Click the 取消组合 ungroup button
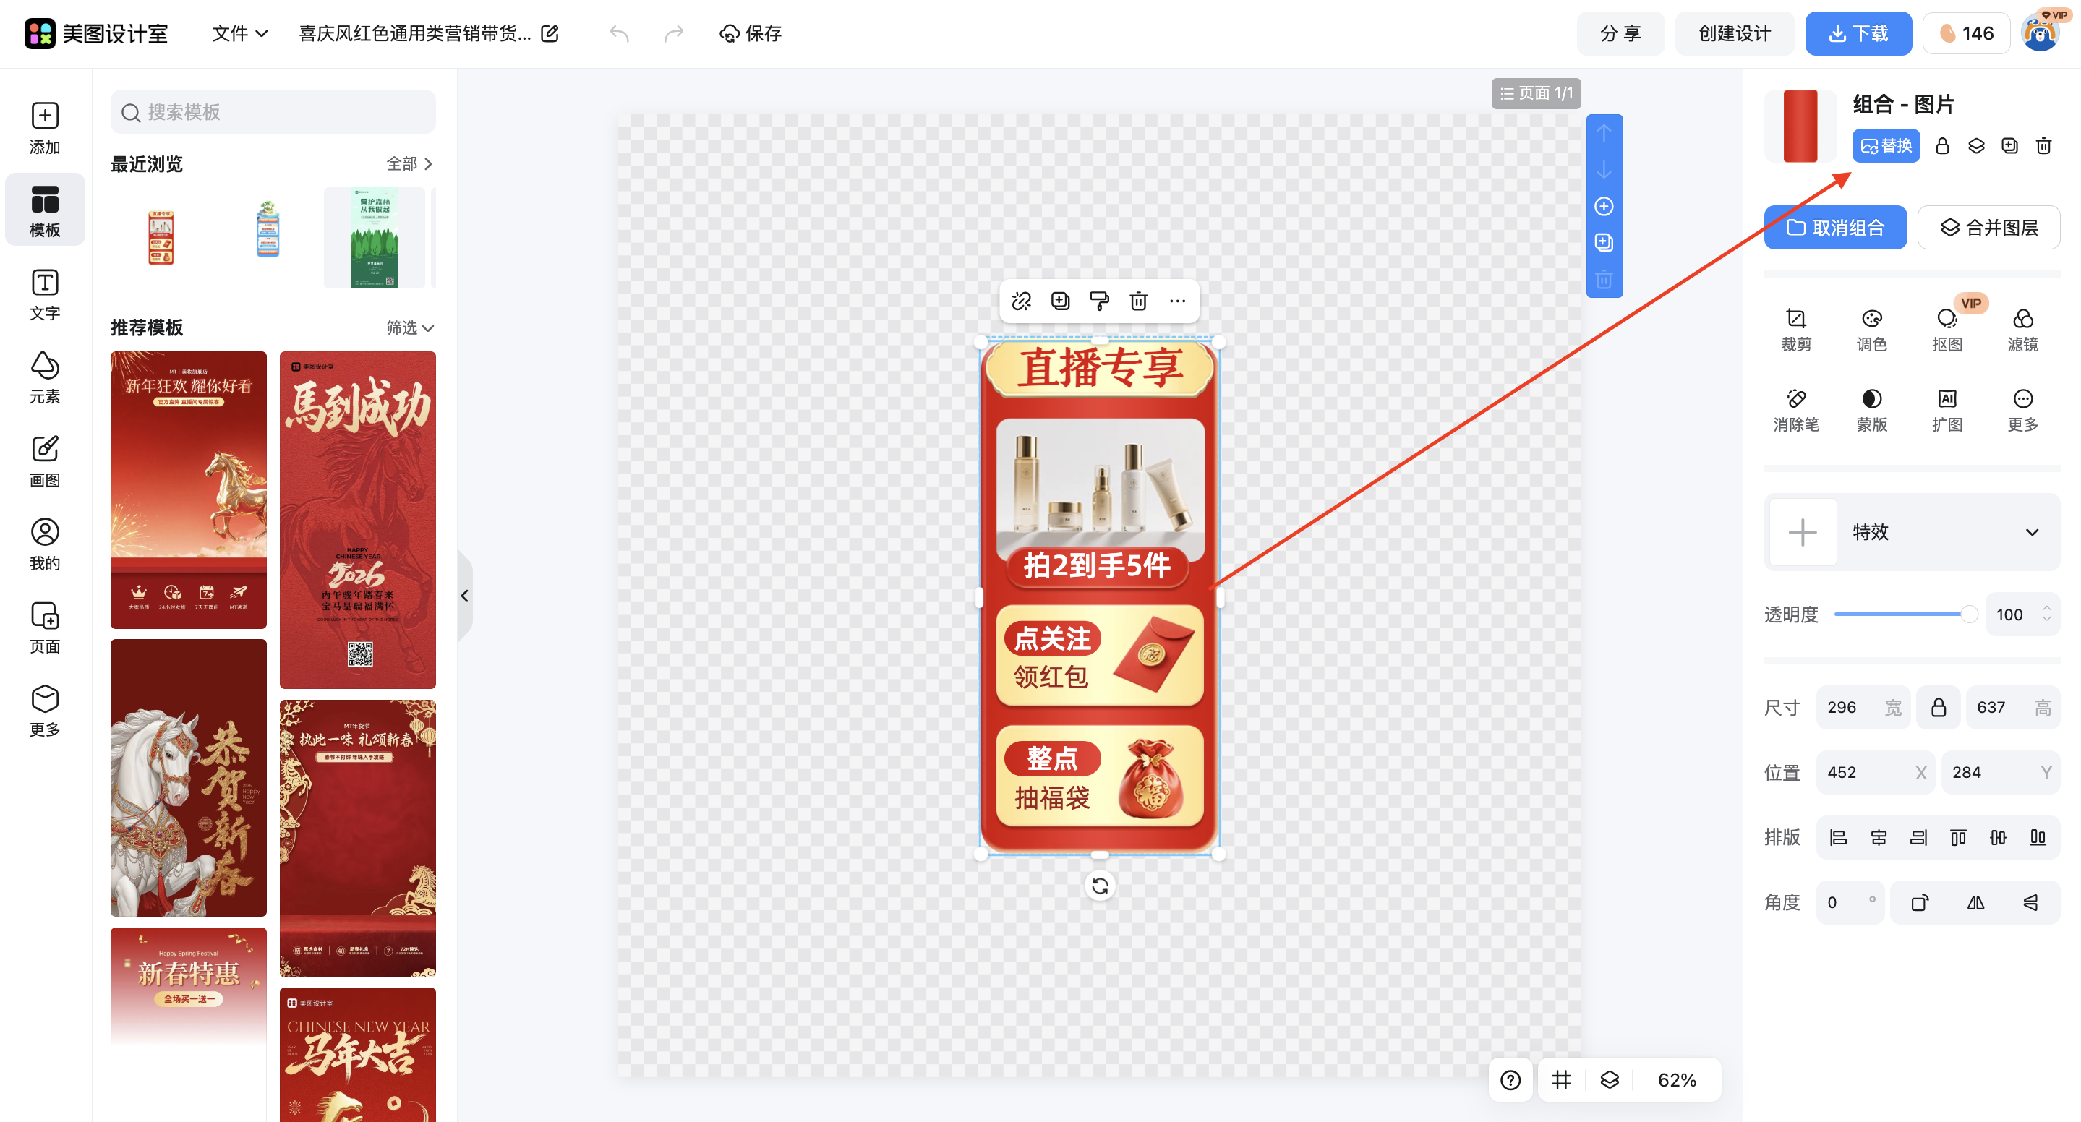2081x1122 pixels. click(1835, 227)
